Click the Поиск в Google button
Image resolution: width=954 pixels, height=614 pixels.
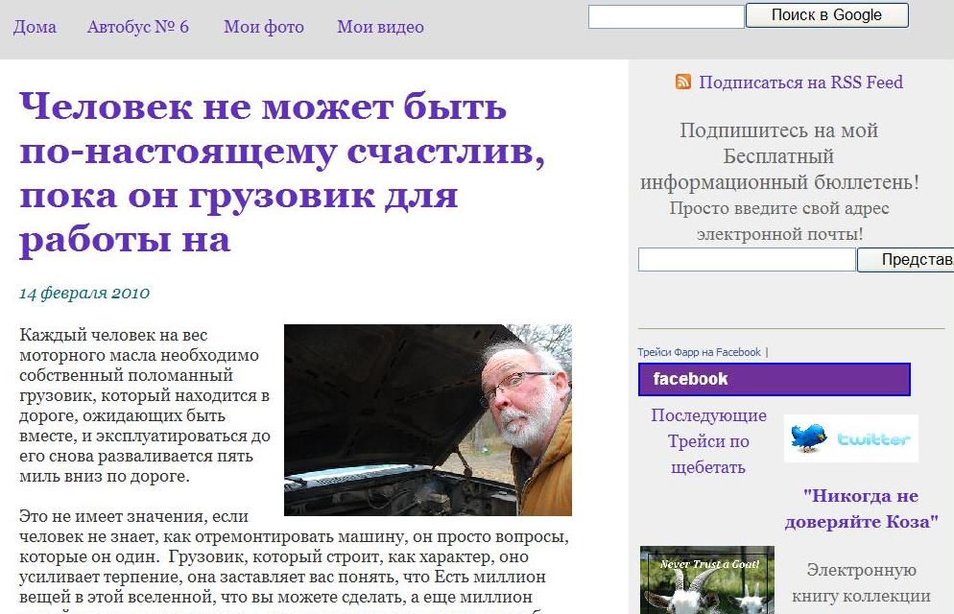(x=827, y=15)
